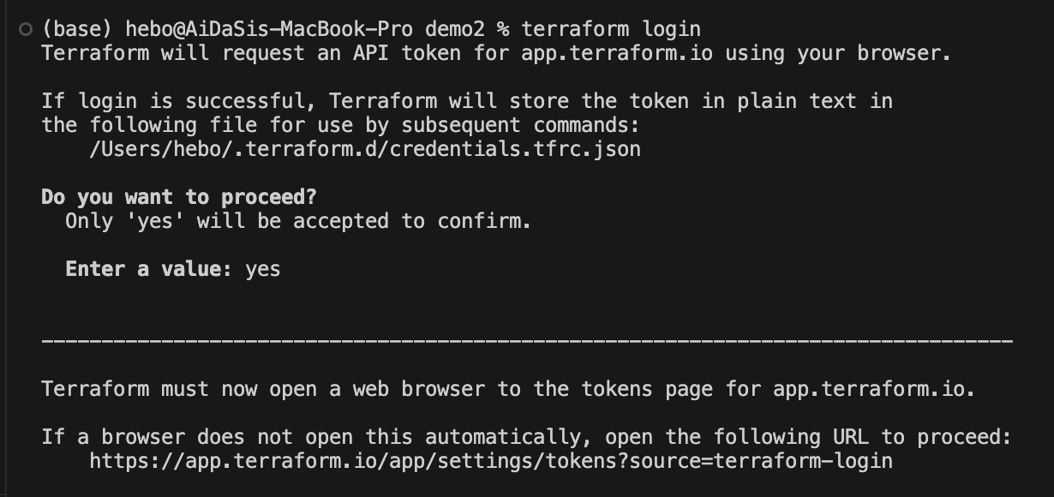This screenshot has width=1054, height=497.
Task: Click 'source=terraform-login' part of the URL
Action: [x=761, y=461]
